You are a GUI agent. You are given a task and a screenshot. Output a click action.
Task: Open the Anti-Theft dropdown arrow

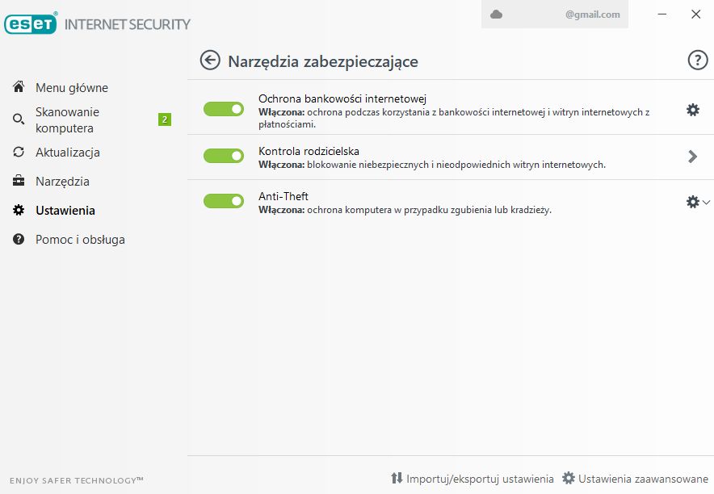706,202
